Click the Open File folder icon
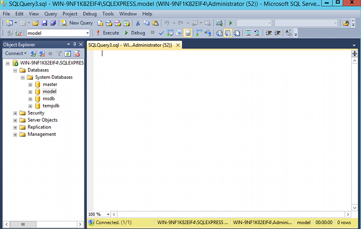Viewport: 361px width, 229px height. pyautogui.click(x=35, y=23)
